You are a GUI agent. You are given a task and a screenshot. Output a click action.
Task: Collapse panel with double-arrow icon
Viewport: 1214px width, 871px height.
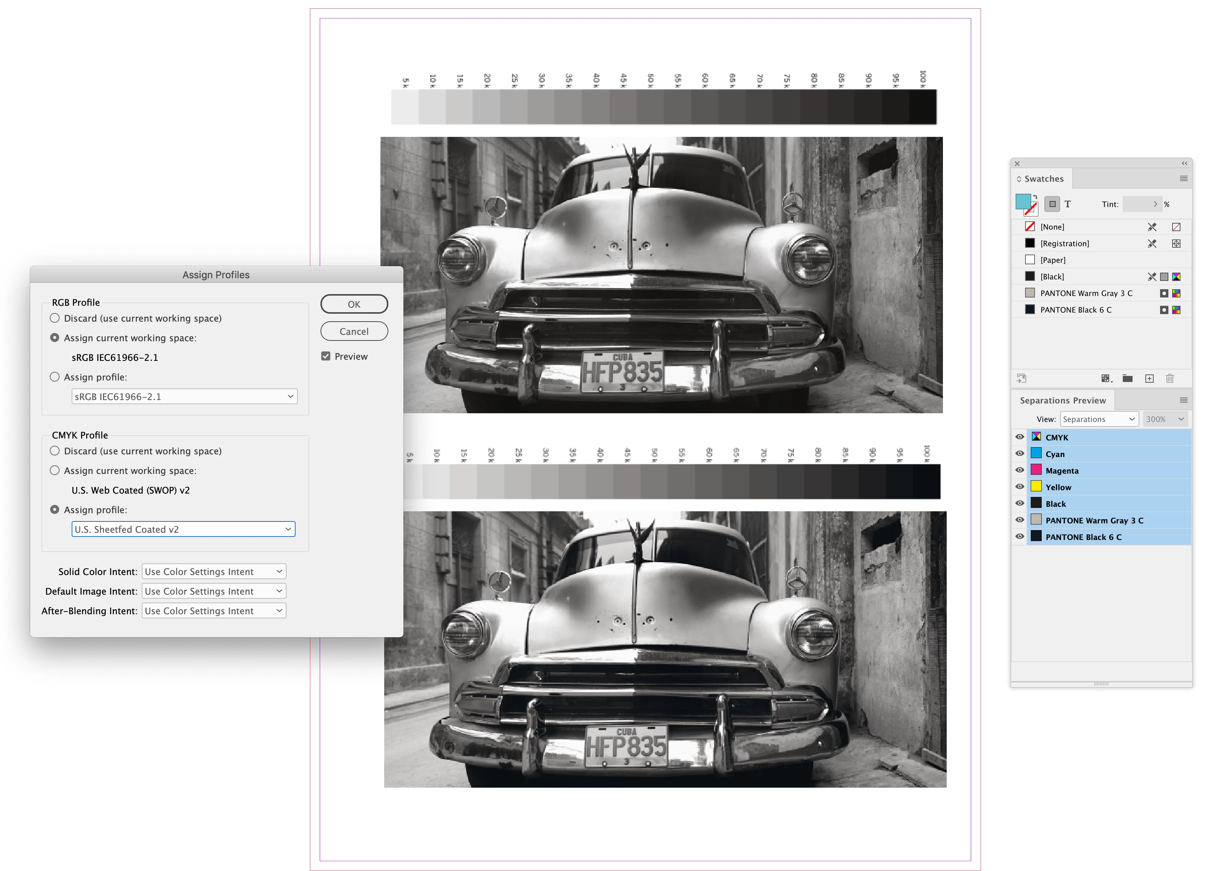pyautogui.click(x=1185, y=164)
